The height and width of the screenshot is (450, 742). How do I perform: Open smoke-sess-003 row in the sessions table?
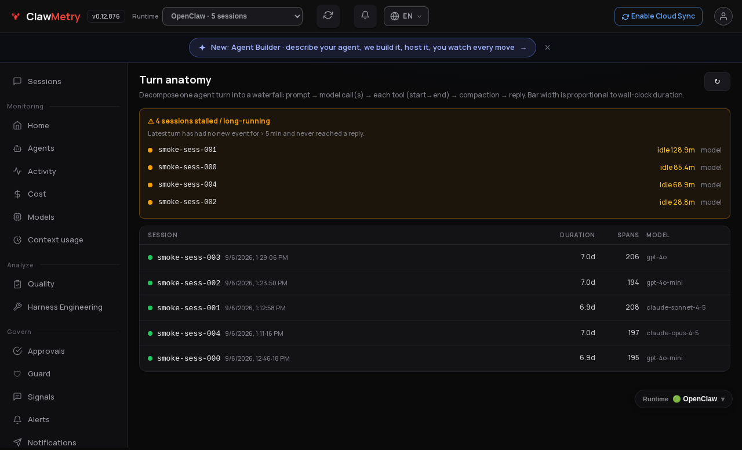435,257
